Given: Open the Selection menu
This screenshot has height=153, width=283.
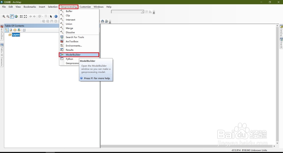Looking at the screenshot, I should [53, 7].
